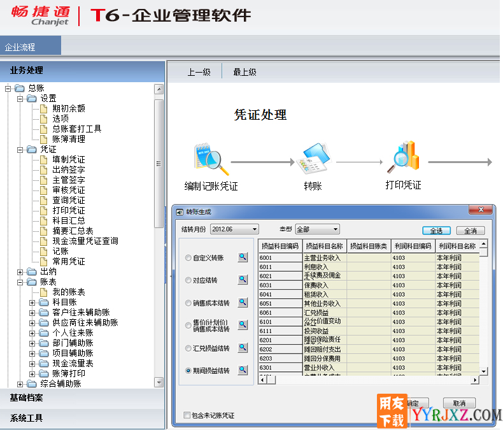Open 审核凭证 in the tree
The width and height of the screenshot is (503, 430).
coord(69,190)
